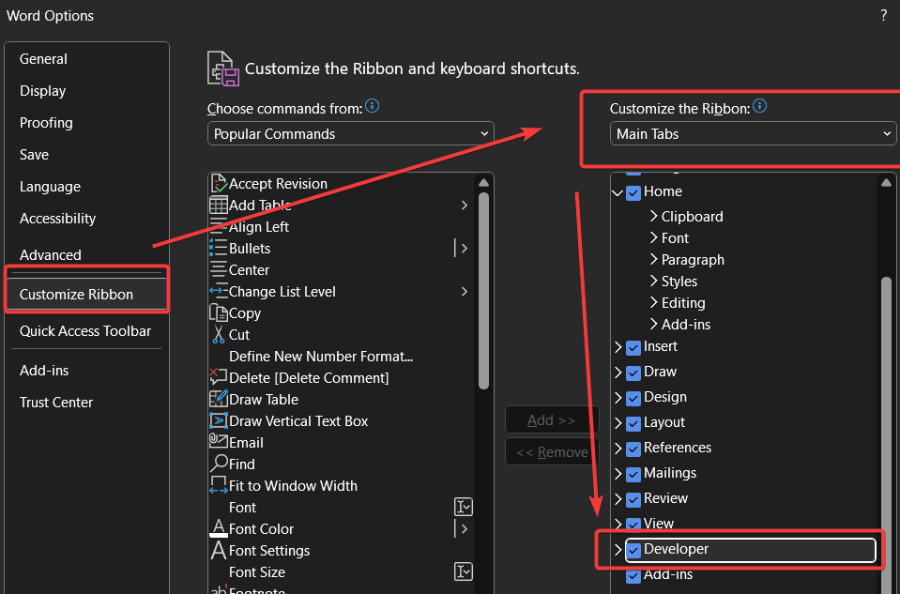The height and width of the screenshot is (594, 900).
Task: Click the Fit to Window Width icon
Action: point(217,485)
